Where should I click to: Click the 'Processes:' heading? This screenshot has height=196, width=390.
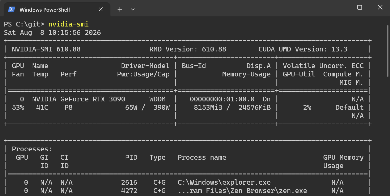click(x=32, y=149)
